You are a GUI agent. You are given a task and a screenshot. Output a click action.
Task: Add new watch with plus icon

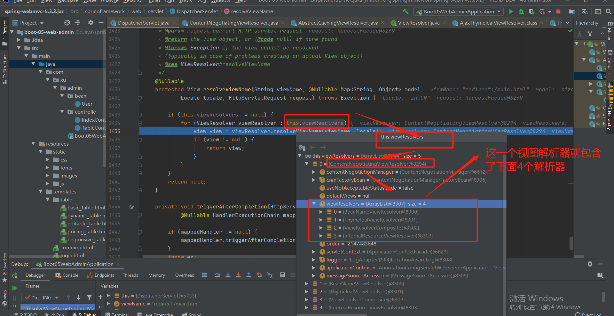[100, 297]
